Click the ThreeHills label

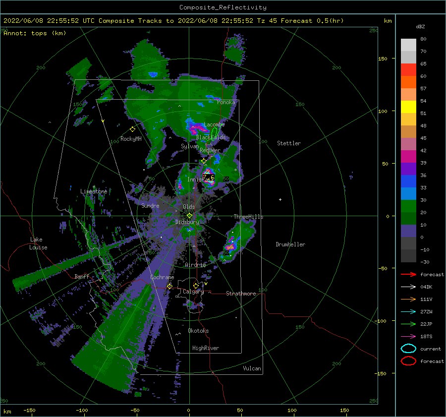248,217
